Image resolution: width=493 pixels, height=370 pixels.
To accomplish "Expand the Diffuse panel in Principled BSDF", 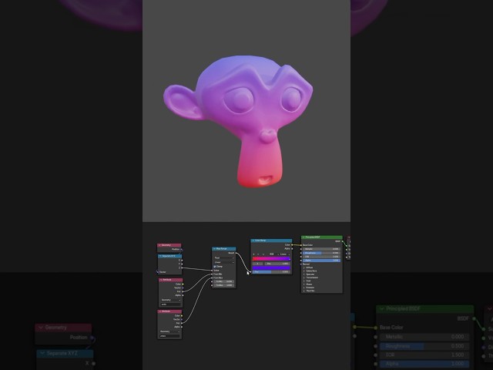I will tap(304, 267).
